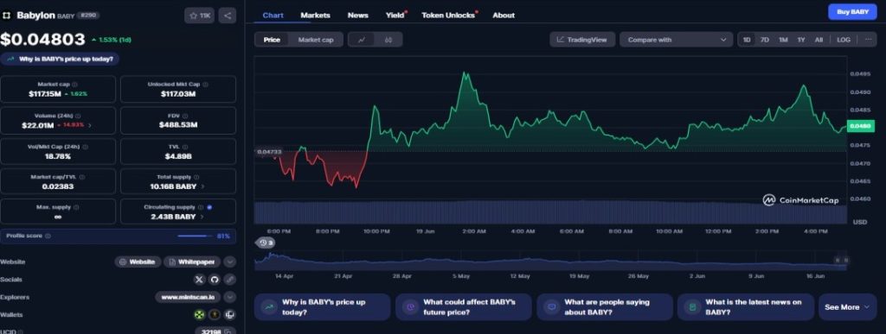Viewport: 886px width, 334px height.
Task: Click info icon beside Vol/Mkt Cap (24h)
Action: coord(86,147)
